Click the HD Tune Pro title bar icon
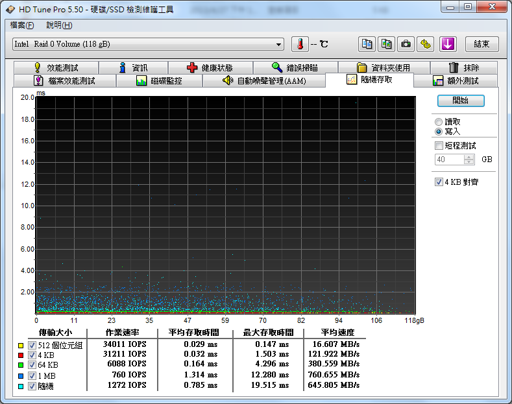512x404 pixels. [x=10, y=10]
